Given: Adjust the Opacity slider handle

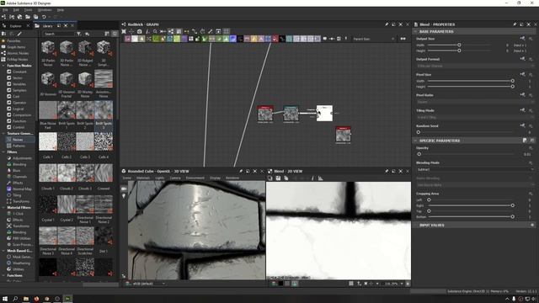Looking at the screenshot, I should click(419, 154).
